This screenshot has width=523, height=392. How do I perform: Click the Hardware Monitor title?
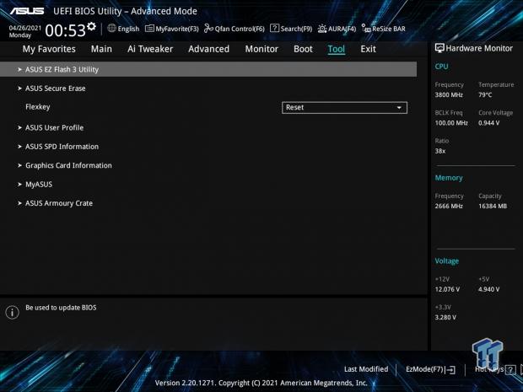479,48
